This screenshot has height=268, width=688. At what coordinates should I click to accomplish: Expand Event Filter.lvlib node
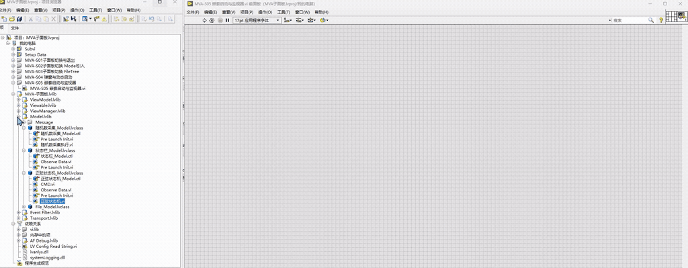tap(18, 212)
